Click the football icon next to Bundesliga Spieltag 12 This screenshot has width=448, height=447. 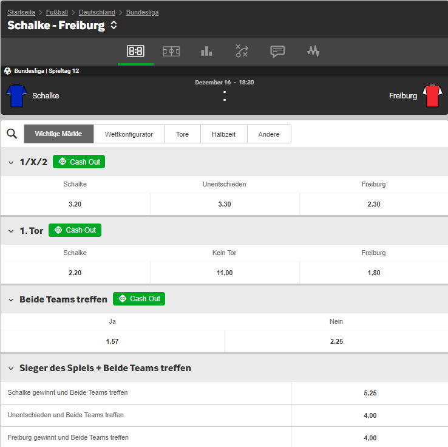(x=8, y=71)
